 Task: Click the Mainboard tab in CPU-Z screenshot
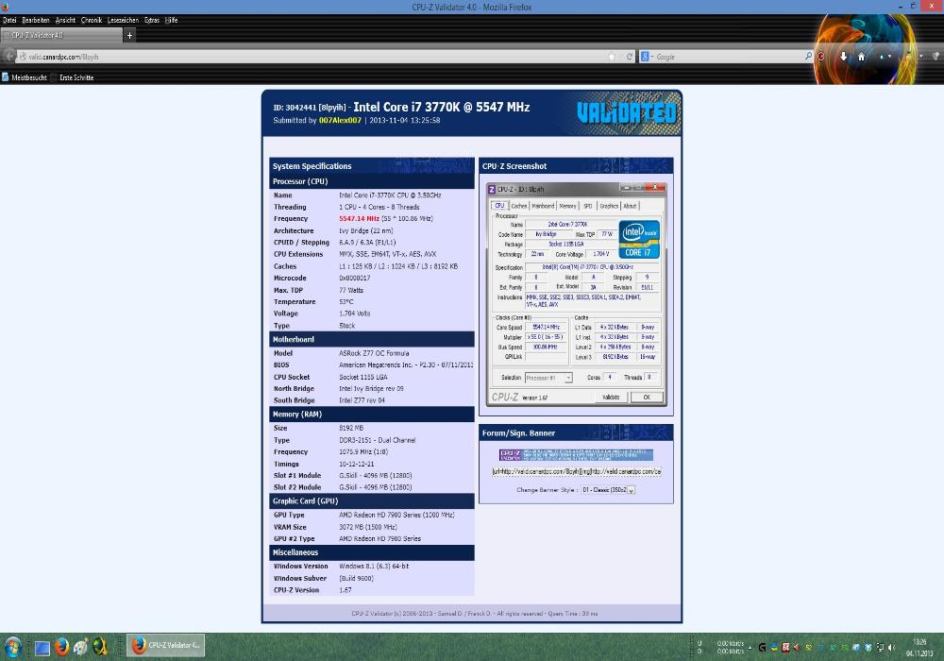(543, 206)
